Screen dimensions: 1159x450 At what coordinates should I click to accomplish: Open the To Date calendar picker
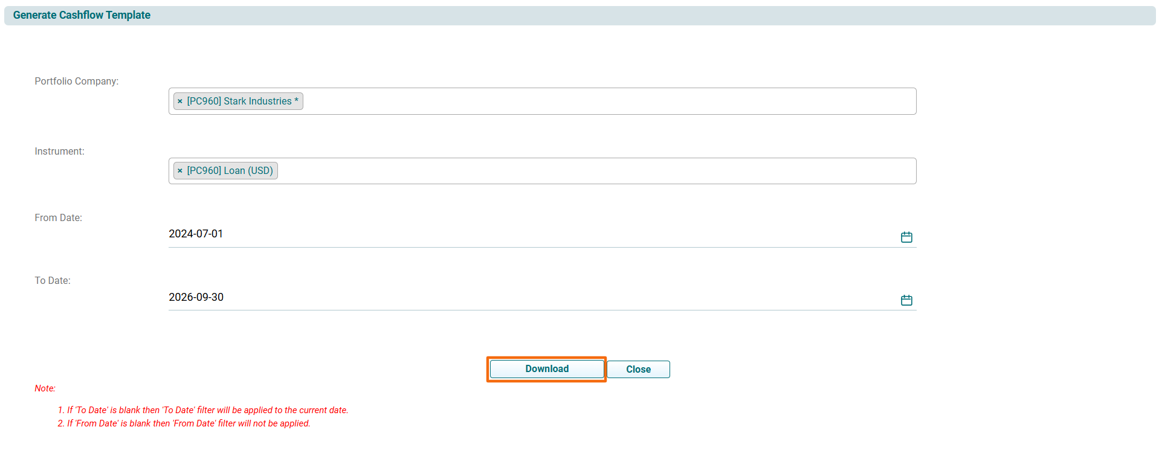(x=906, y=300)
